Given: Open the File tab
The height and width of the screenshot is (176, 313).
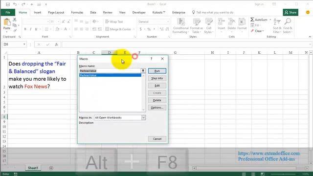Looking at the screenshot, I should pyautogui.click(x=8, y=12).
